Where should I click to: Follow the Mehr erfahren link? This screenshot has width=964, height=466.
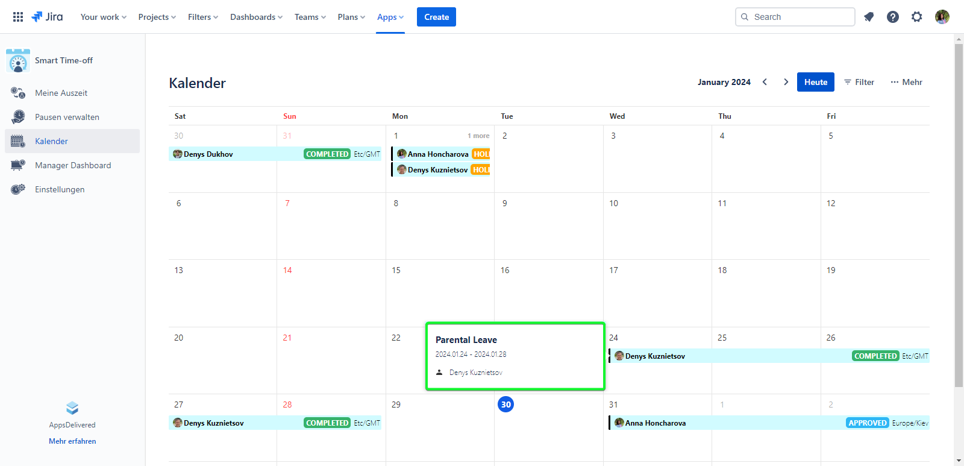72,441
